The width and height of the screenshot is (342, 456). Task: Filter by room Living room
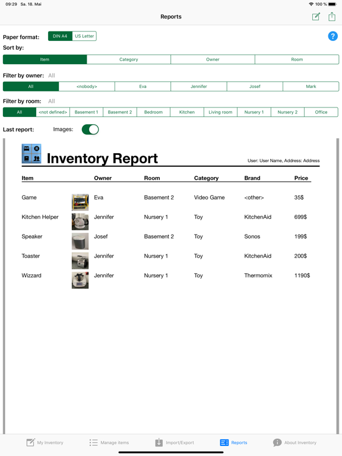pos(220,112)
